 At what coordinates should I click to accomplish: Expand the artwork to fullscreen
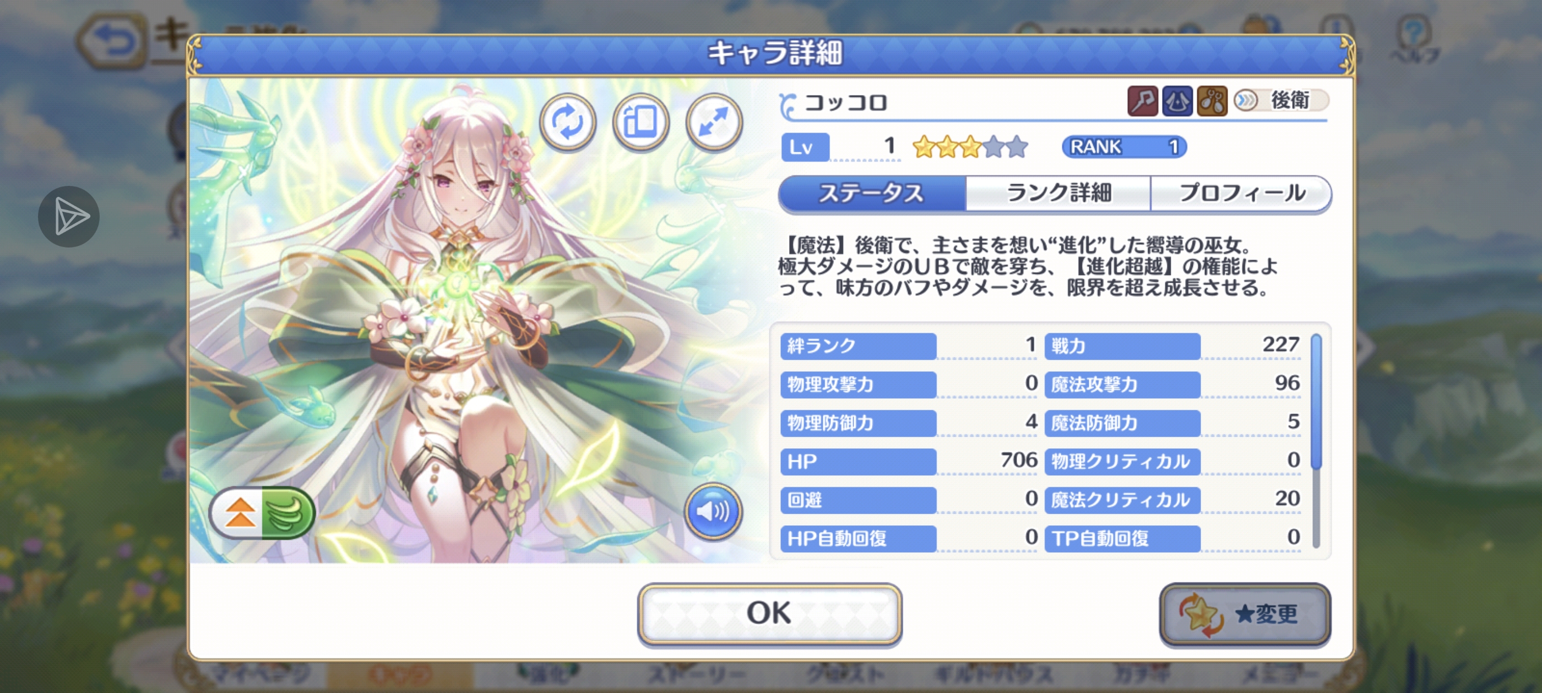click(x=714, y=123)
